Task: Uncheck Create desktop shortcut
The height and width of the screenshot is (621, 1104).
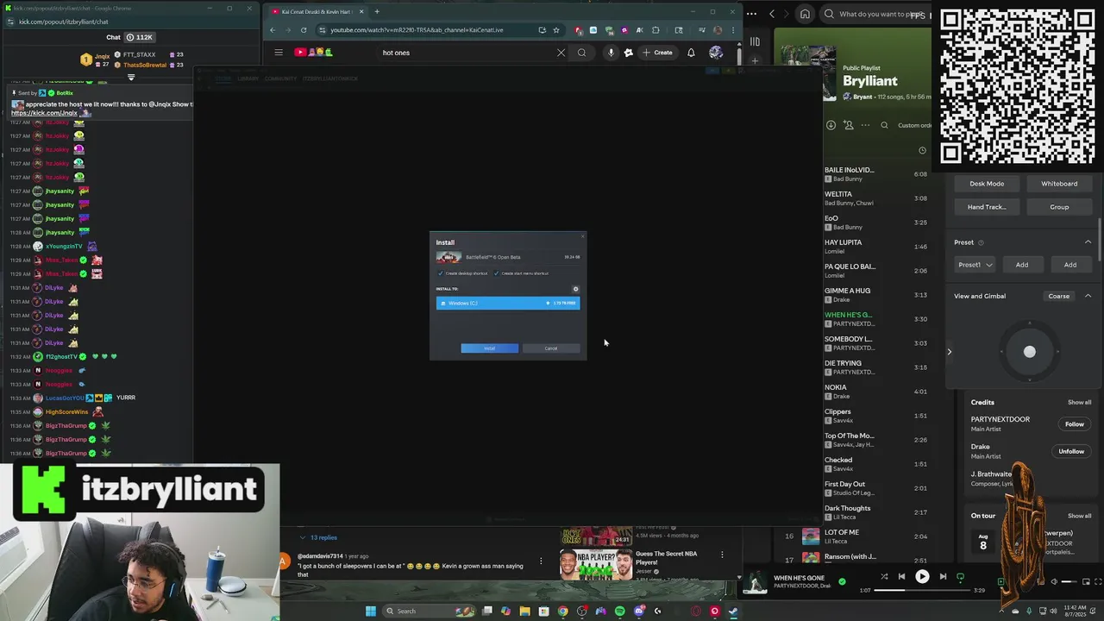Action: pyautogui.click(x=441, y=273)
